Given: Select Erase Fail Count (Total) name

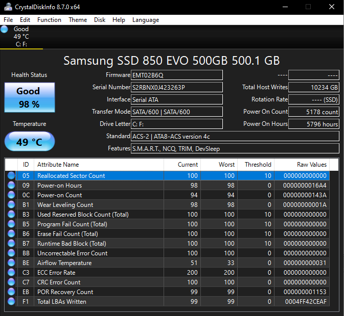Looking at the screenshot, I should (67, 234).
